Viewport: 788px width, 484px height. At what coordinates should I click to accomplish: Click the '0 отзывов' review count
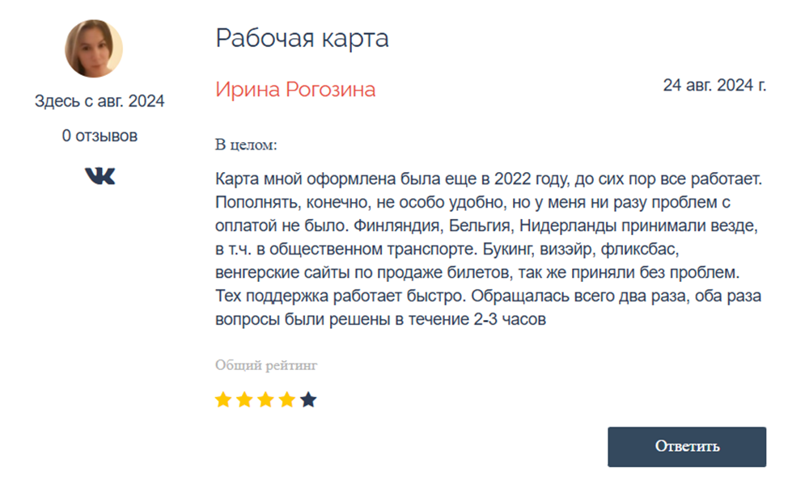100,136
